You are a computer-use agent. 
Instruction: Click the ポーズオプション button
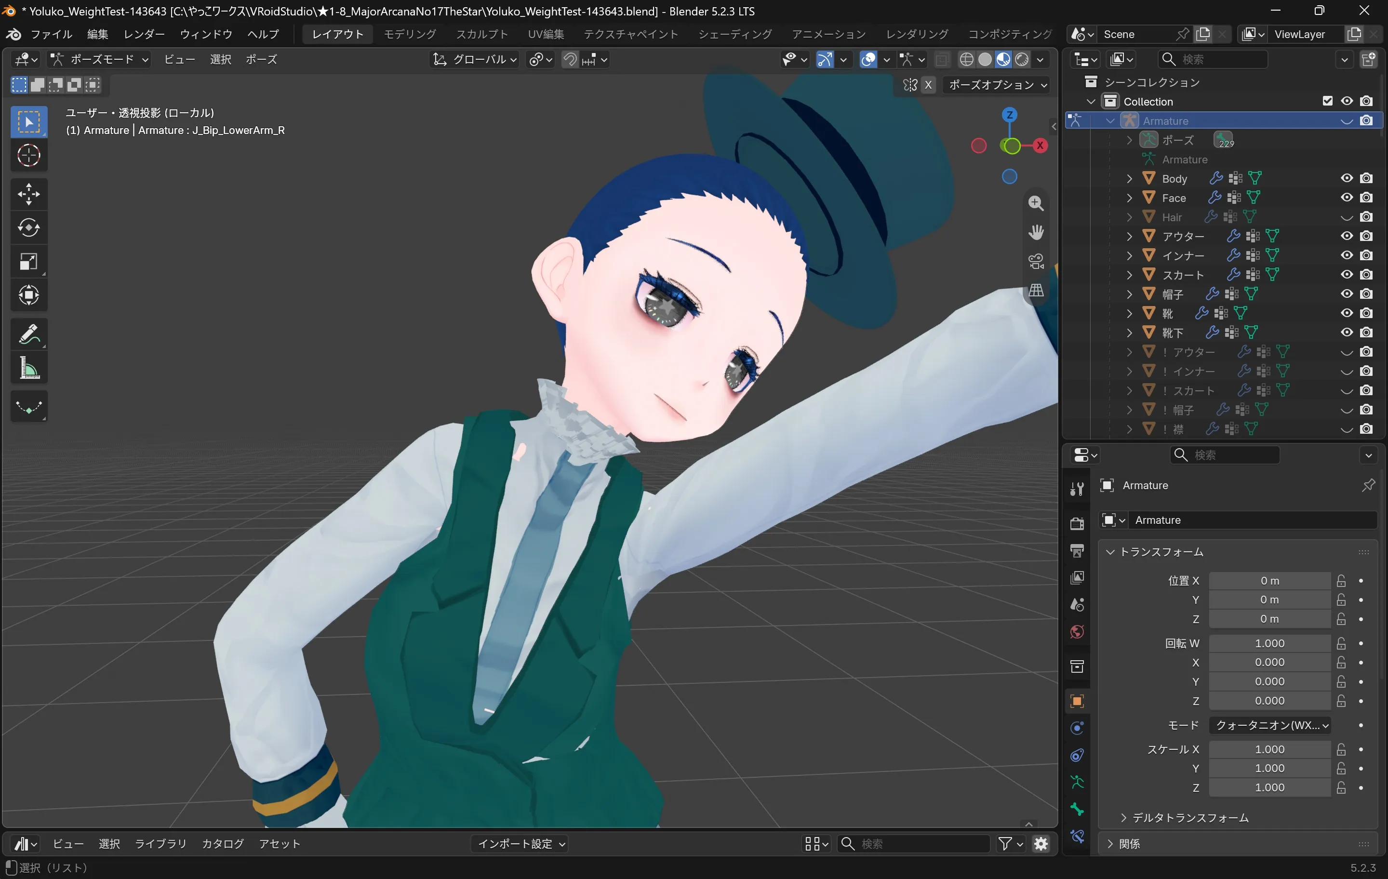click(997, 85)
